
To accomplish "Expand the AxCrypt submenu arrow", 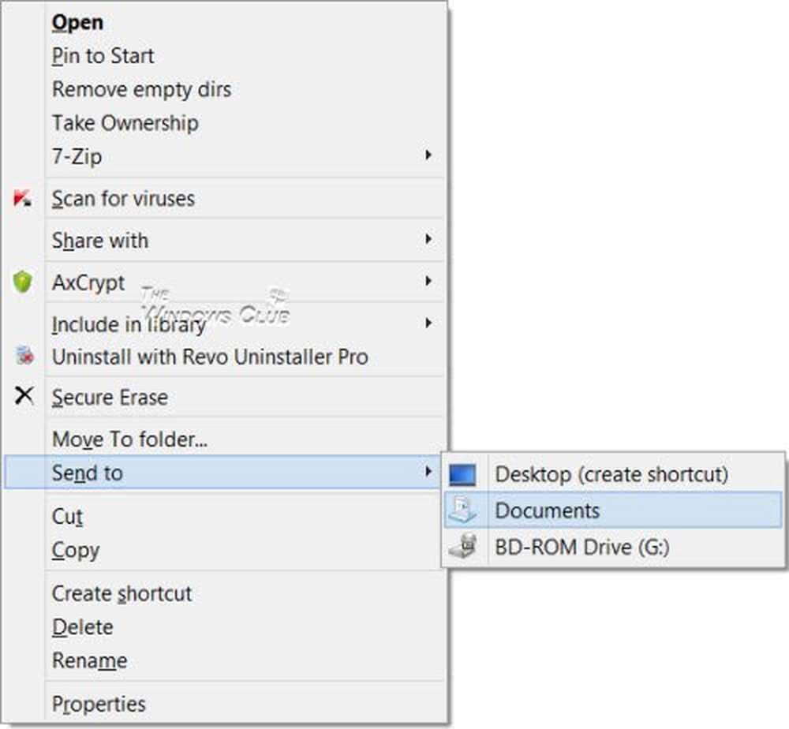I will (428, 282).
